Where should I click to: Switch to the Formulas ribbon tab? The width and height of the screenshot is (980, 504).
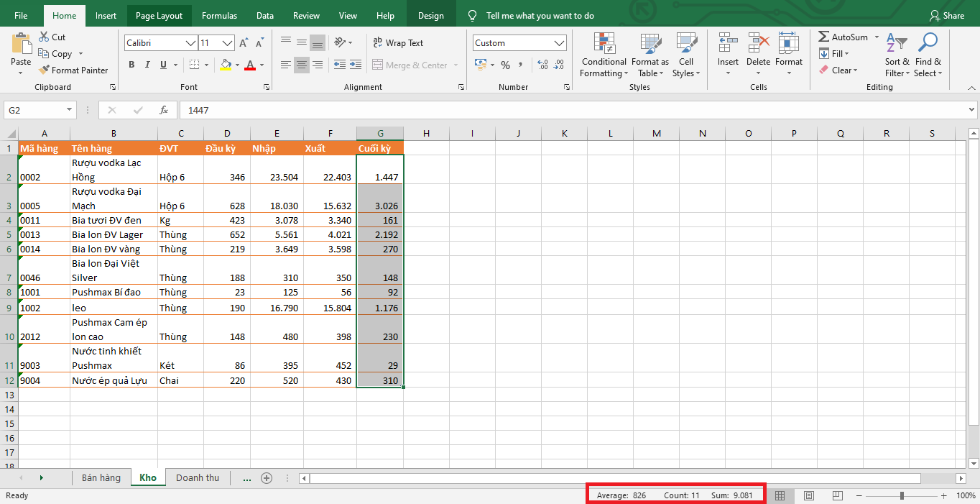(219, 16)
